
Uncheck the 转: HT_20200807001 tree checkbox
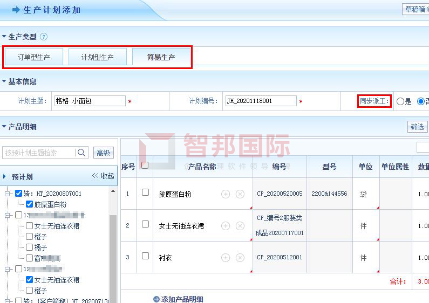pos(18,194)
